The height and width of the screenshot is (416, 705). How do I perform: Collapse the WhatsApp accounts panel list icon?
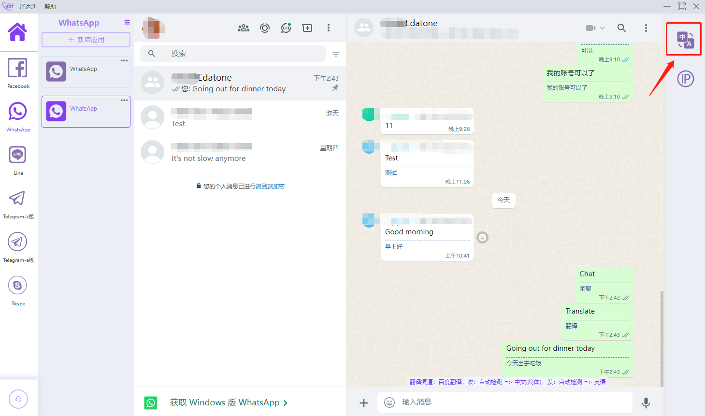click(127, 23)
